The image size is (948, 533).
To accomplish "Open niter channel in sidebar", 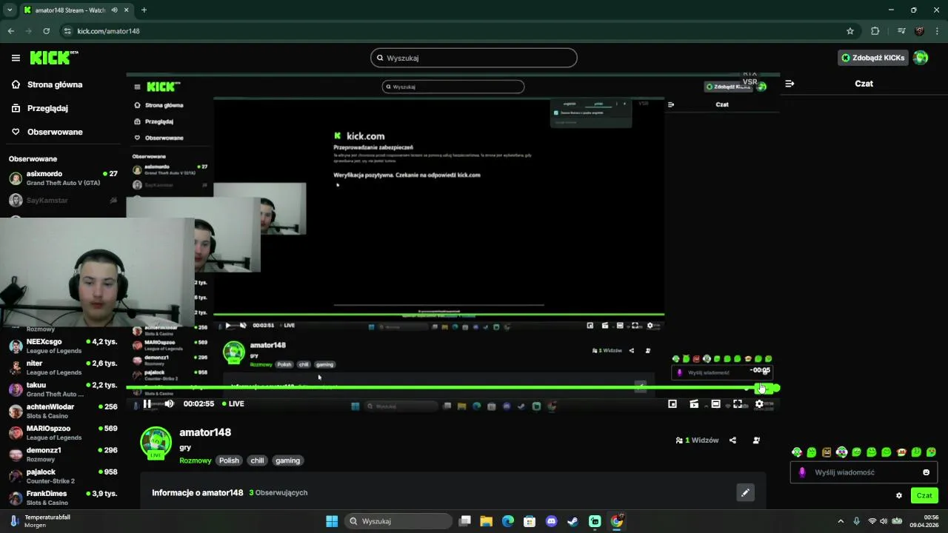I will [x=63, y=368].
